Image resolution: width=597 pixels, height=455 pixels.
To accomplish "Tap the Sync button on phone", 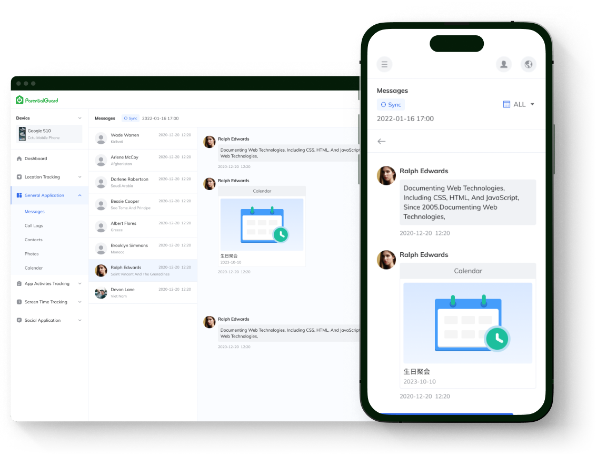I will (x=391, y=105).
